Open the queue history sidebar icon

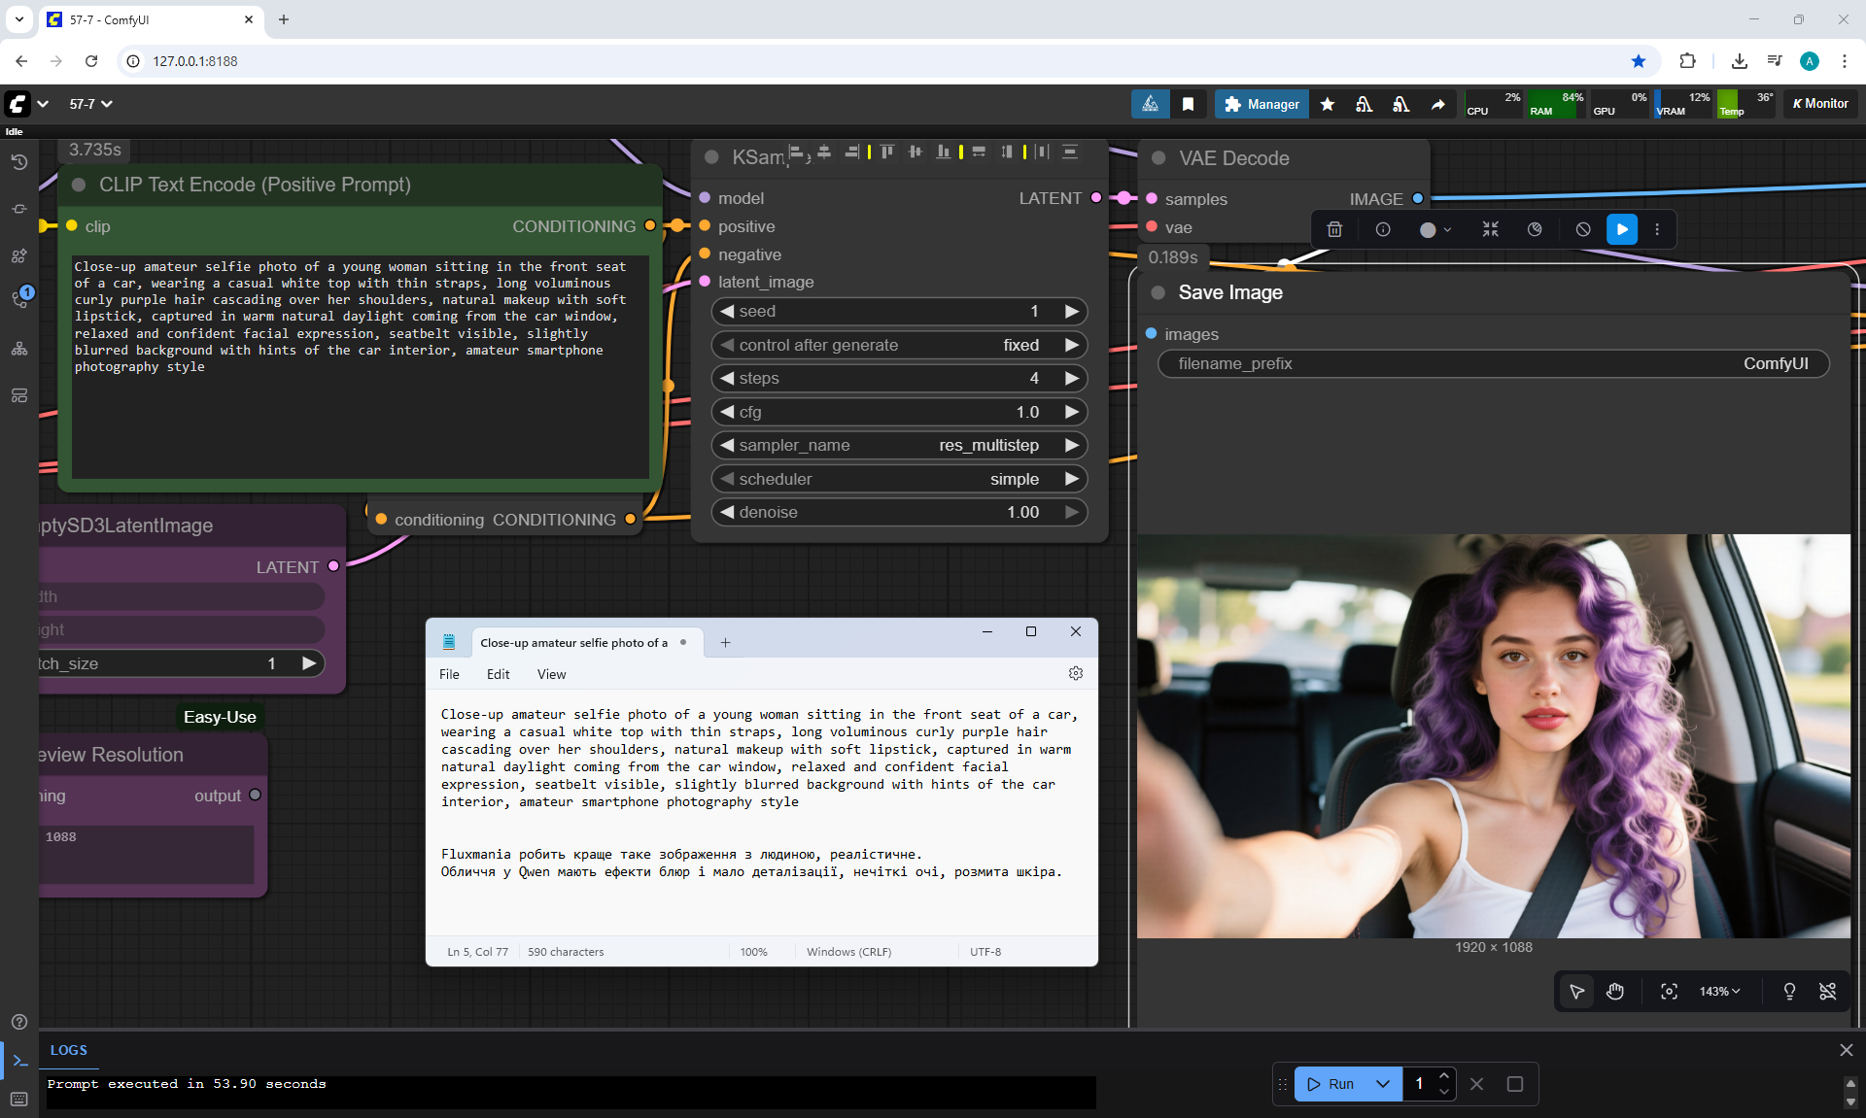[19, 162]
